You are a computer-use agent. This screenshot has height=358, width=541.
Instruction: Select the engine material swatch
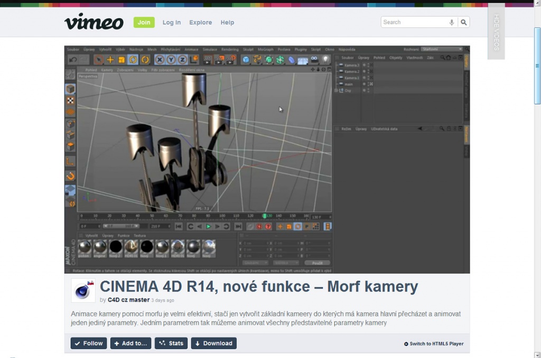[100, 248]
